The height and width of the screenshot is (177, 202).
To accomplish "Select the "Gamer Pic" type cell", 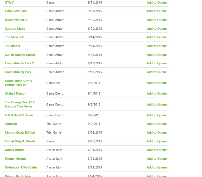I will tap(53, 83).
